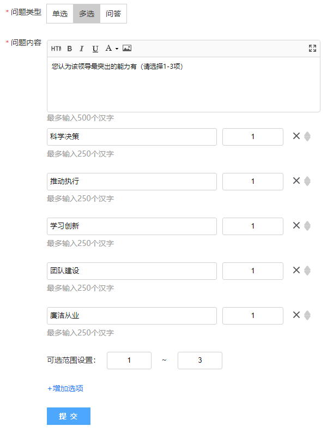Click sort arrows beside 学习创新 option

click(307, 226)
